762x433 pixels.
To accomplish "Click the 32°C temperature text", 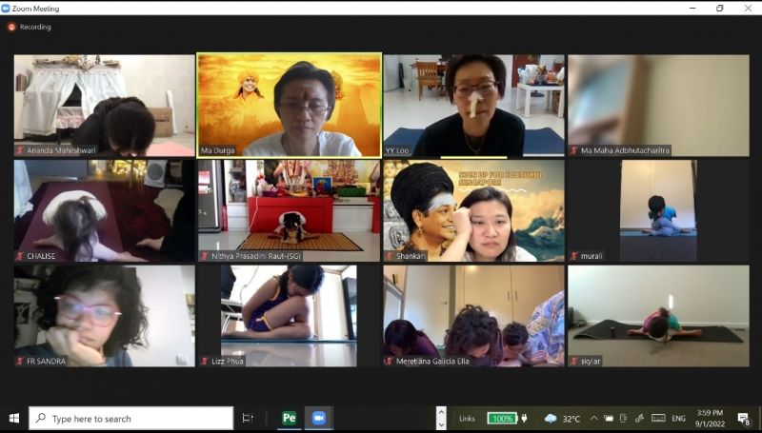I will [571, 419].
